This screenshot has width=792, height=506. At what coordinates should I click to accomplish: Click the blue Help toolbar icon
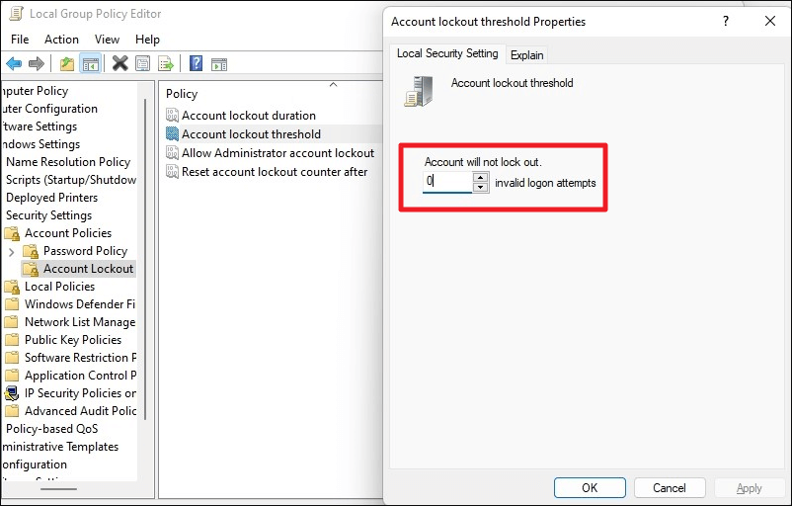(196, 64)
